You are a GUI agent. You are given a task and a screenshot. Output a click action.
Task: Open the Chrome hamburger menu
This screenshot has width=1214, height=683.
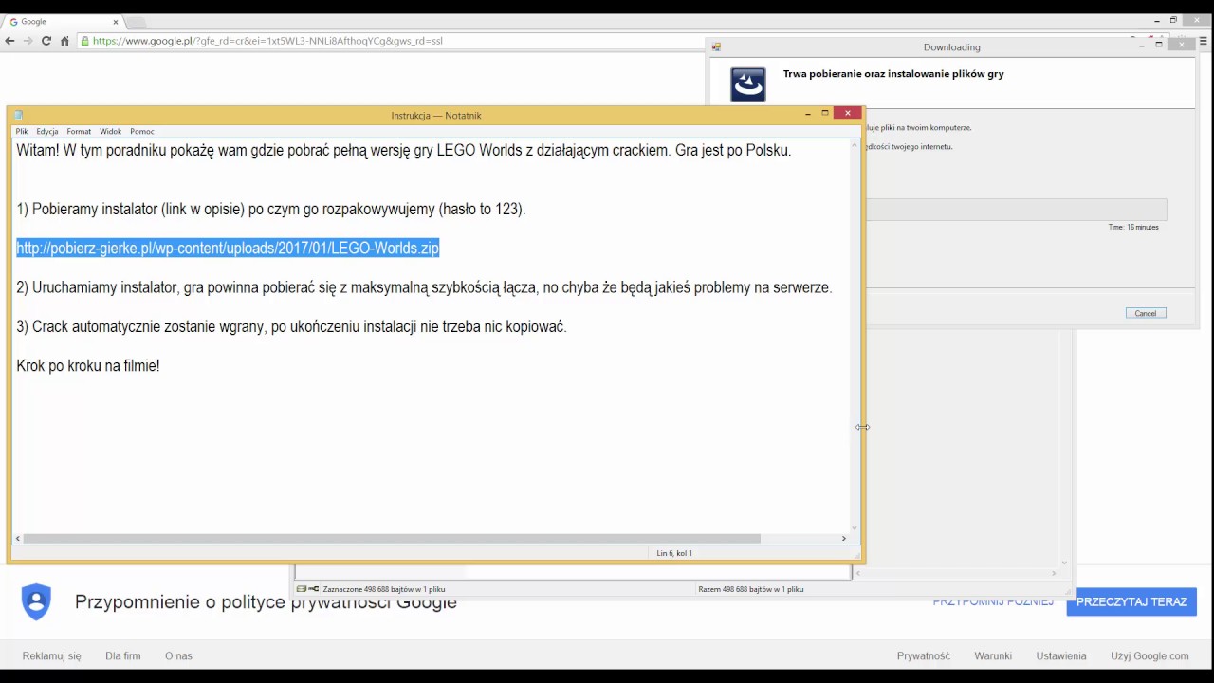point(1205,41)
